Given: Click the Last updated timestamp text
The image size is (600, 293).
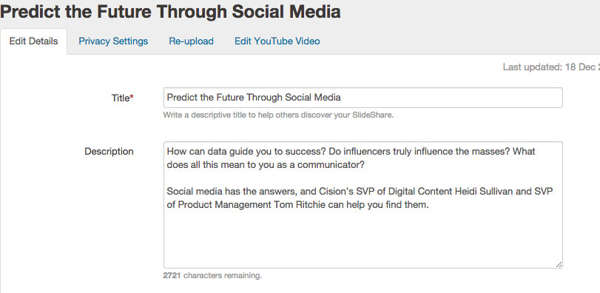Looking at the screenshot, I should (x=551, y=67).
